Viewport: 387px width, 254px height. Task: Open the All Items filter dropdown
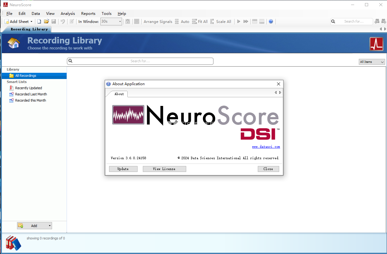pyautogui.click(x=372, y=62)
